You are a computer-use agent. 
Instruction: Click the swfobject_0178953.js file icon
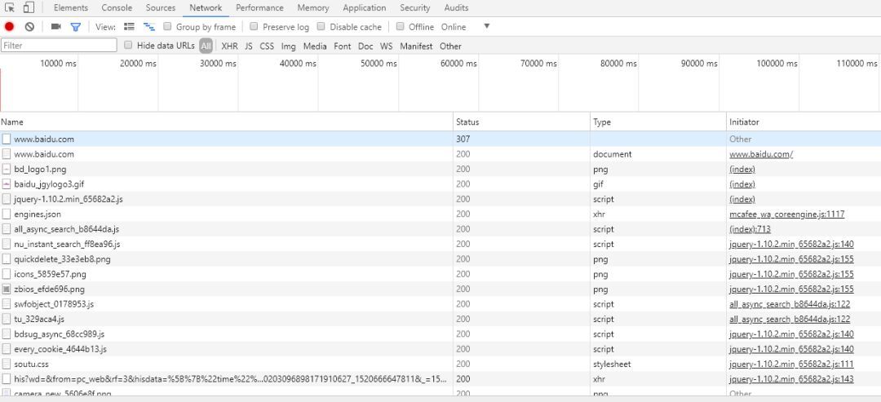(7, 304)
